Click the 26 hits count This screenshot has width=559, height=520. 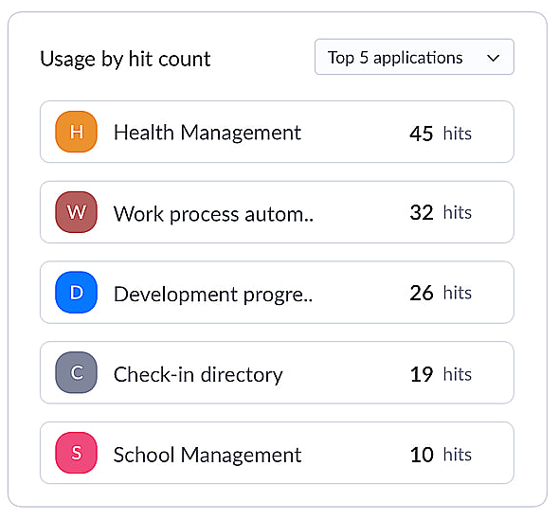(x=441, y=293)
